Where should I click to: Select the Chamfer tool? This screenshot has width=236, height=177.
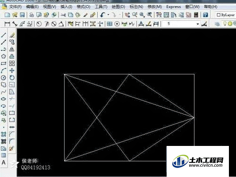(12, 134)
